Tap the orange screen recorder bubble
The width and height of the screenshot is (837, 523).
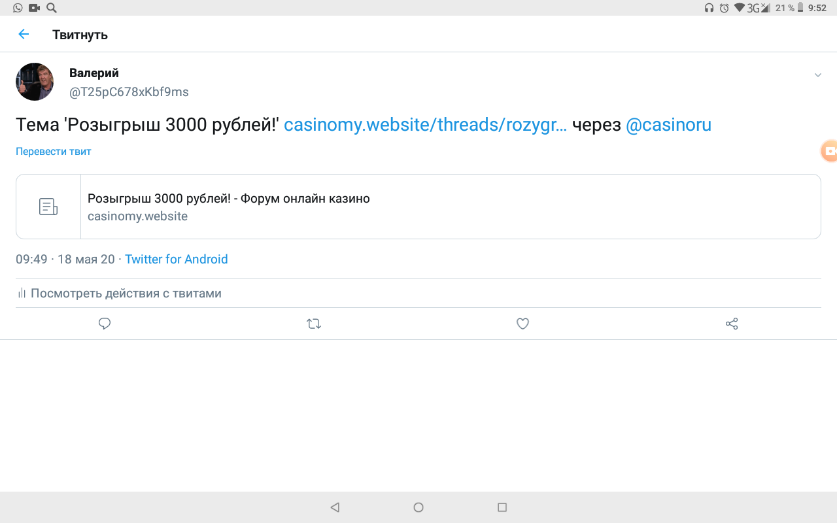pyautogui.click(x=829, y=151)
